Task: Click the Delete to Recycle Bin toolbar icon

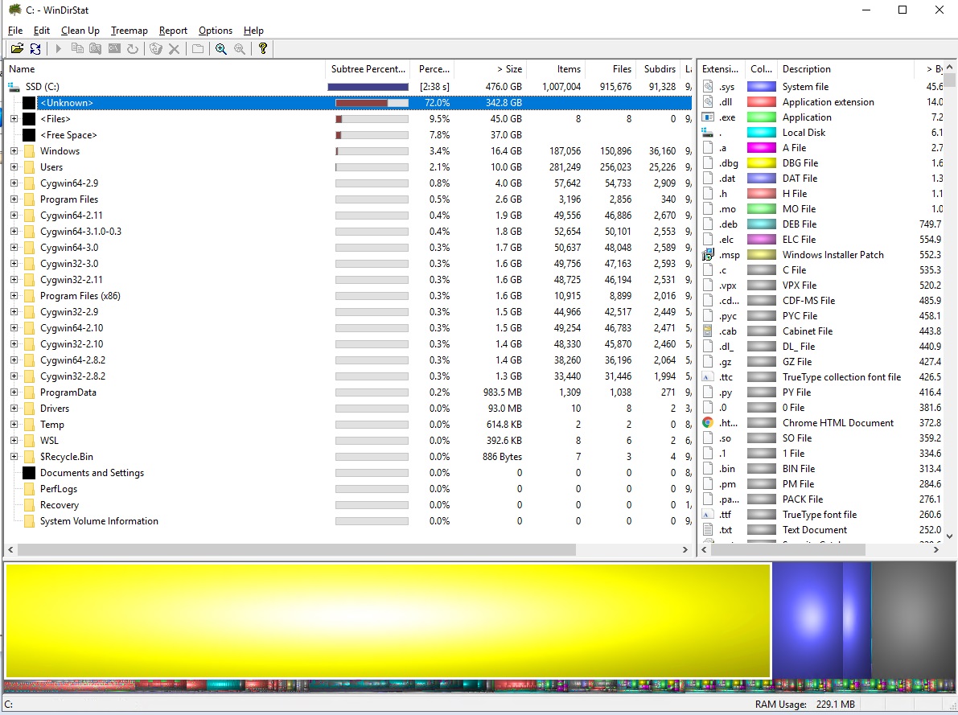Action: [x=156, y=48]
